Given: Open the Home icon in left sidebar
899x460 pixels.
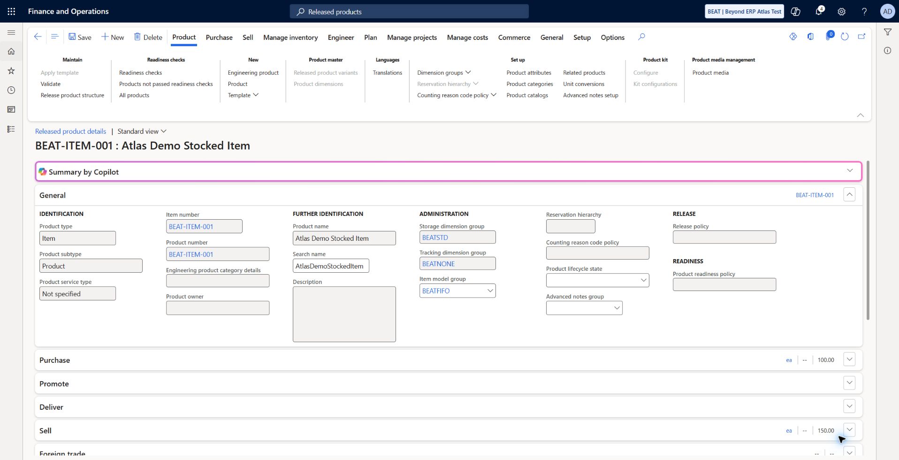Looking at the screenshot, I should [x=11, y=51].
